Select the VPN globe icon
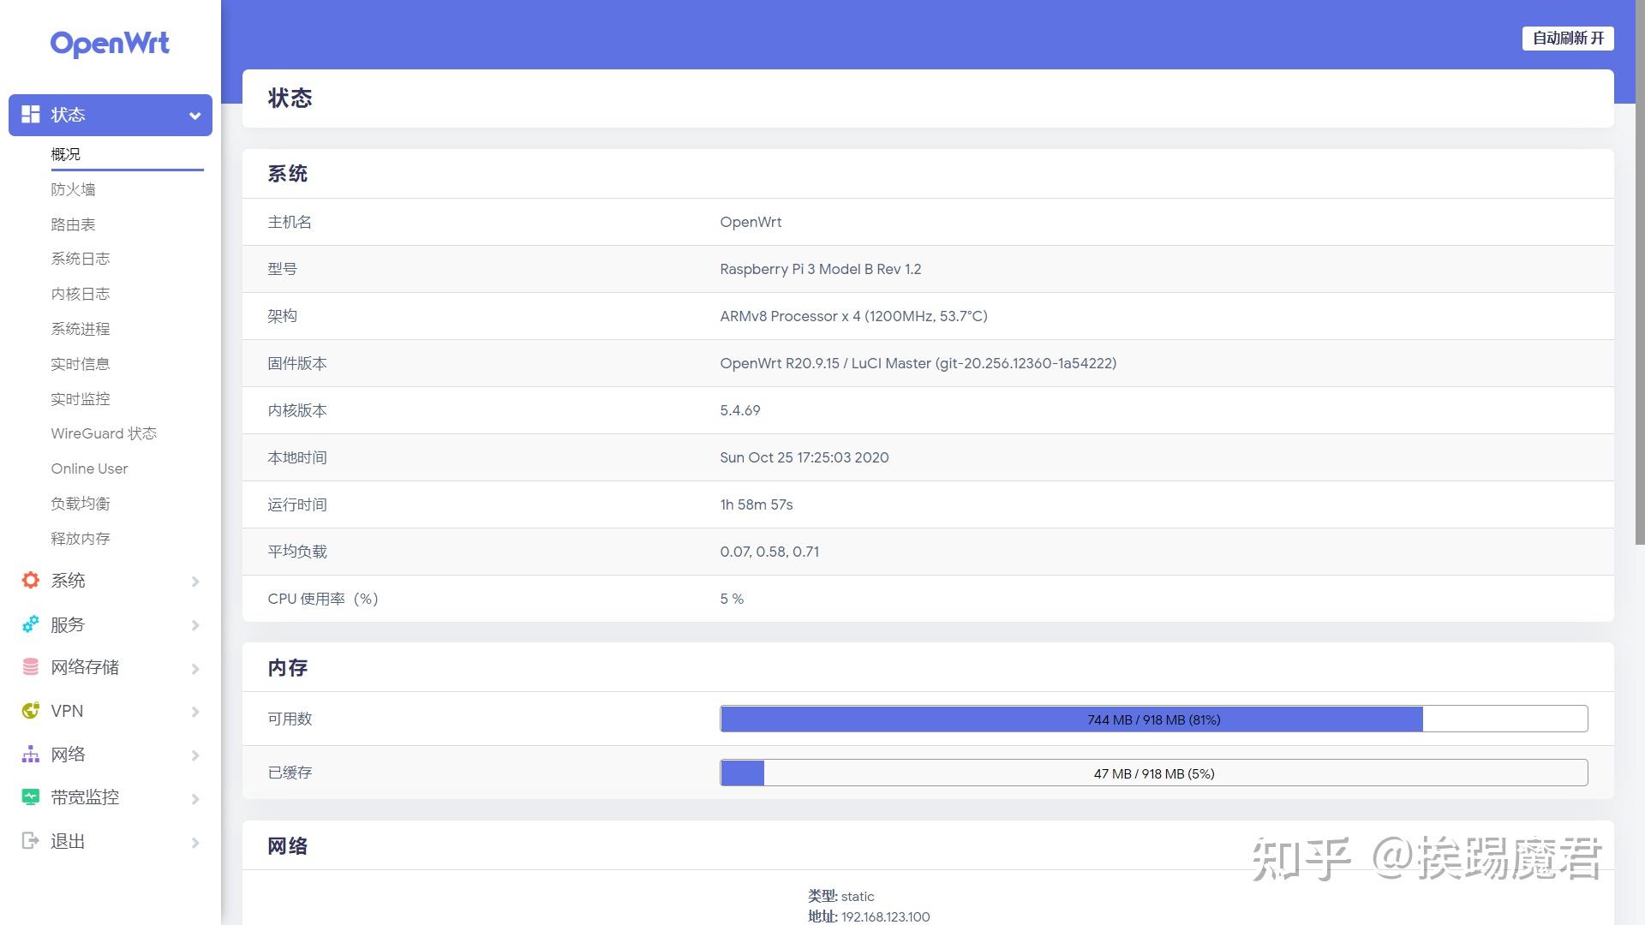Viewport: 1645px width, 925px height. coord(31,711)
